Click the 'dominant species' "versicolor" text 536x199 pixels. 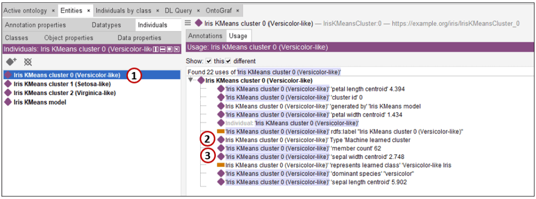point(372,174)
